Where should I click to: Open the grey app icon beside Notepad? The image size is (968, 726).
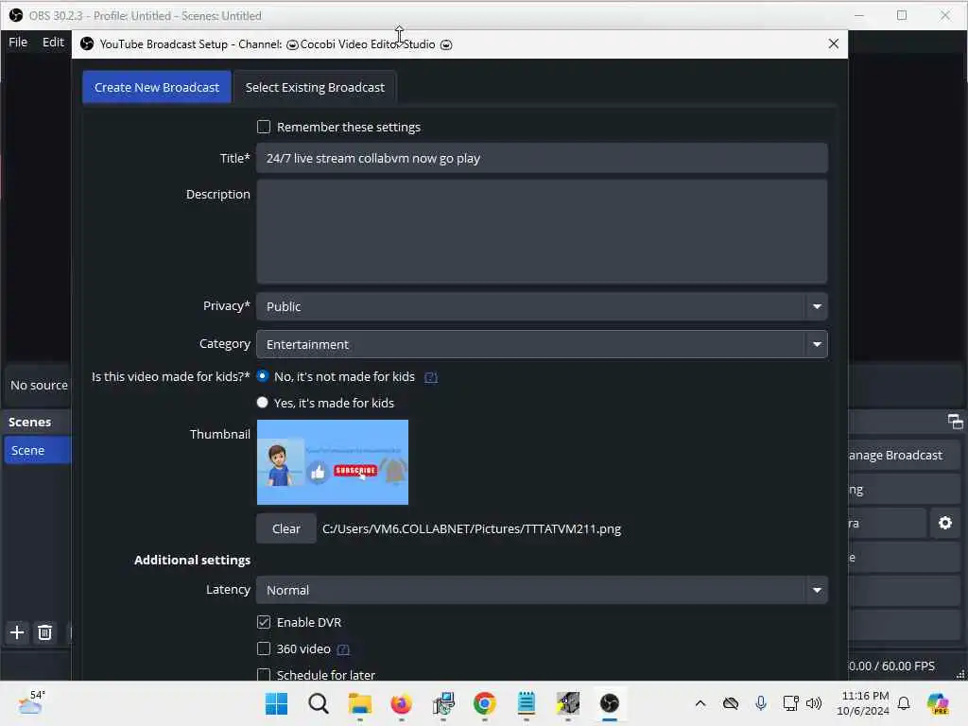click(x=568, y=703)
